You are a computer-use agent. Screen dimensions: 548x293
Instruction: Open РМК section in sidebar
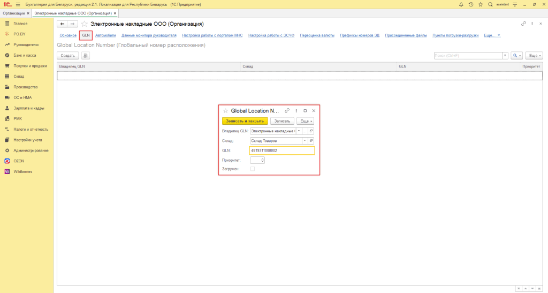[x=18, y=118]
